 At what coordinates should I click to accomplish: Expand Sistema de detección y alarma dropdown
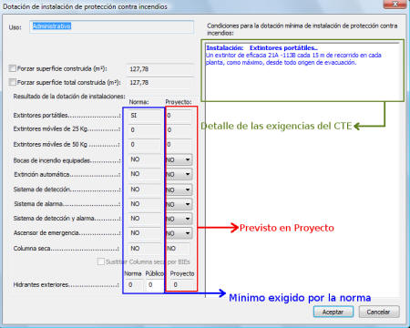179,219
